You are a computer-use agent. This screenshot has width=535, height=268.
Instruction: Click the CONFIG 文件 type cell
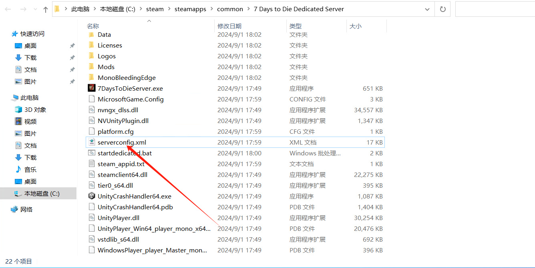coord(308,99)
